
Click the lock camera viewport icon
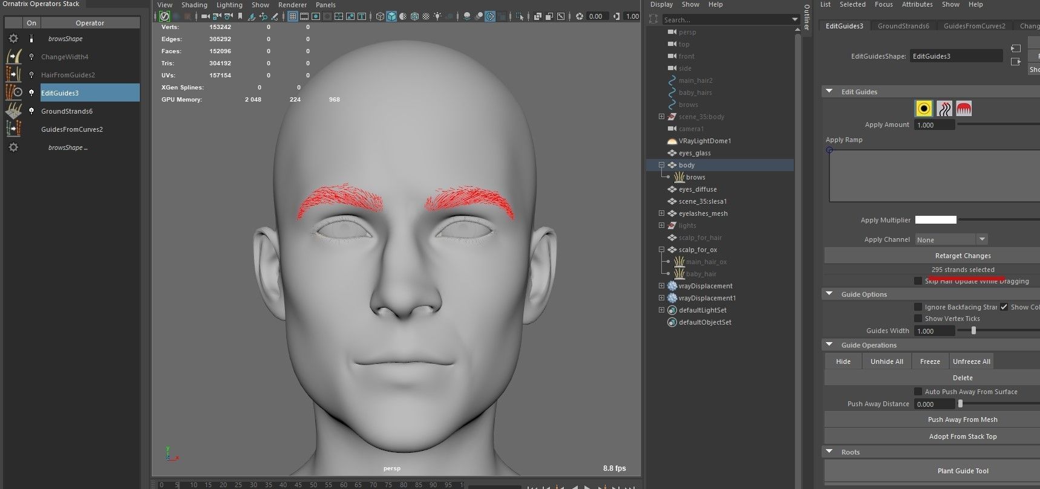pyautogui.click(x=216, y=16)
